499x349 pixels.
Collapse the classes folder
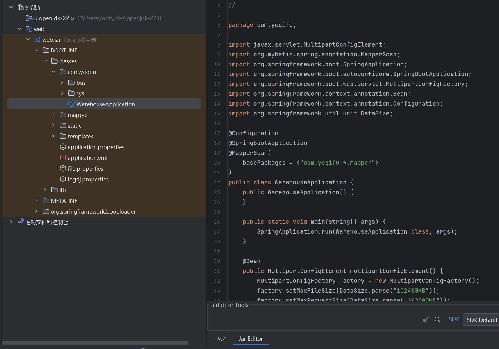[45, 61]
